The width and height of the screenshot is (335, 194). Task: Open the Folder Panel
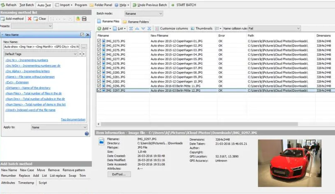[101, 5]
